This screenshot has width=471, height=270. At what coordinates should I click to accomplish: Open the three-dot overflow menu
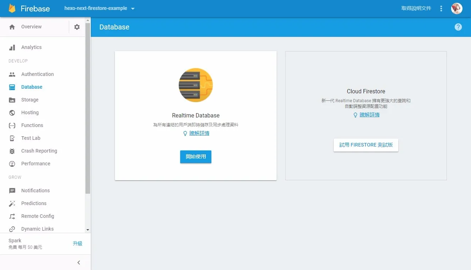(x=441, y=9)
